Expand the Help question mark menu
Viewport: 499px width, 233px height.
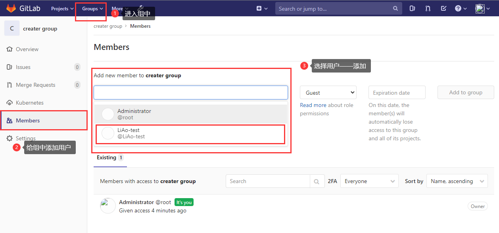(x=459, y=8)
